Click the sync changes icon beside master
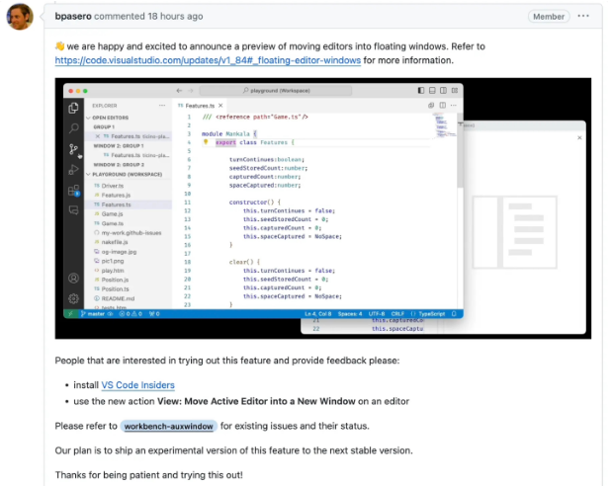613x486 pixels. pos(111,314)
